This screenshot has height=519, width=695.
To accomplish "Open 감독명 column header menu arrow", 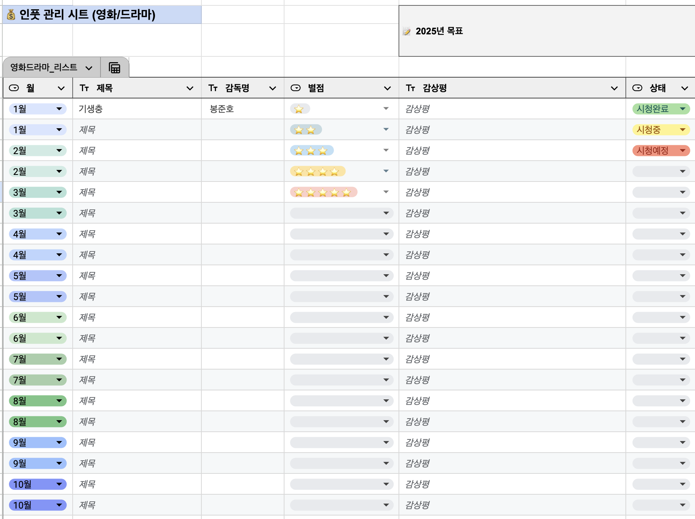I will [273, 88].
